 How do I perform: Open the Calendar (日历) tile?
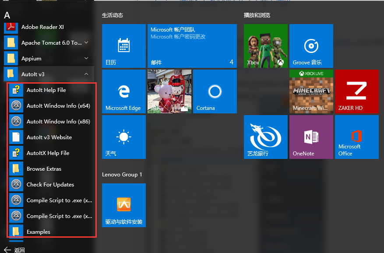click(123, 46)
